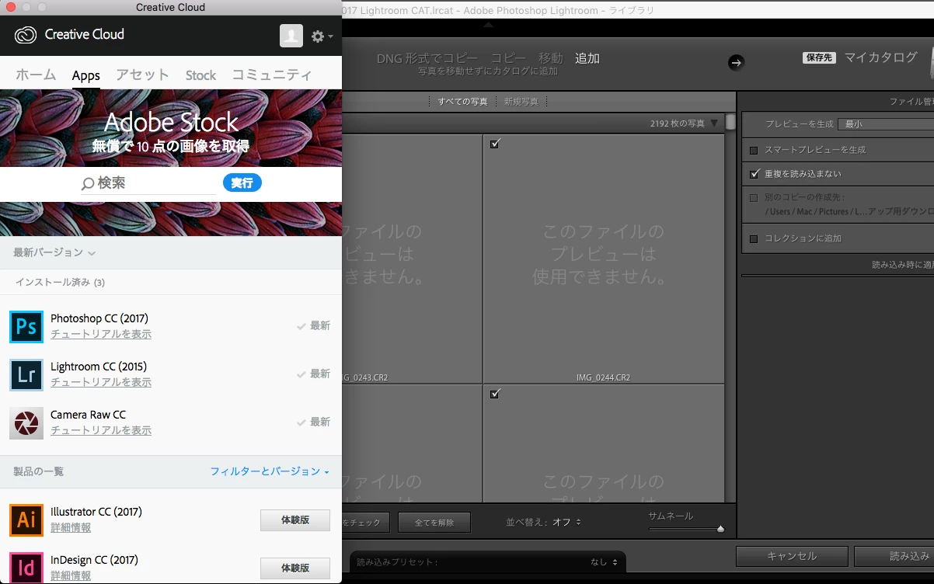Open InDesign CC 詳細情報 link
The image size is (934, 584).
tap(71, 575)
